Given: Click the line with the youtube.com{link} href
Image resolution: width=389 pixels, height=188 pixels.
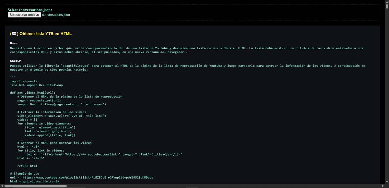Looking at the screenshot, I should (x=103, y=154).
